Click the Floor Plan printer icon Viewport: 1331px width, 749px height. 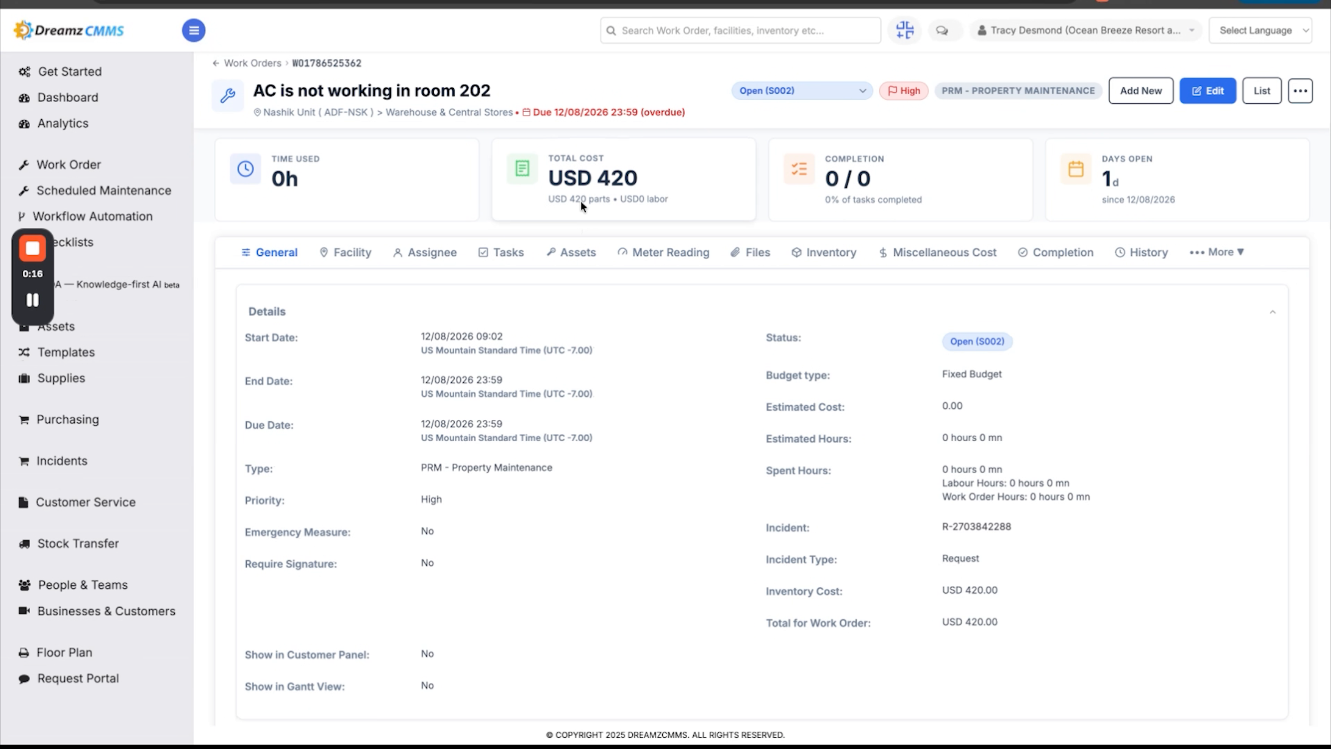[24, 652]
